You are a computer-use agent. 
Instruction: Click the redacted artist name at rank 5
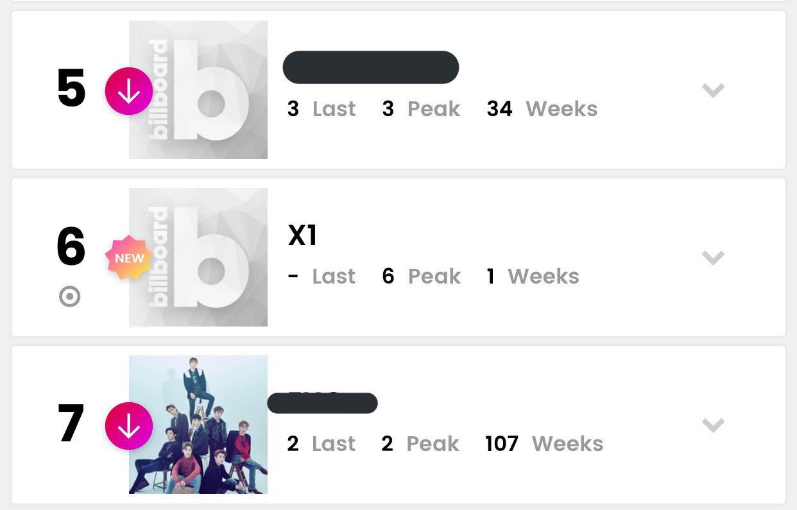pos(371,67)
